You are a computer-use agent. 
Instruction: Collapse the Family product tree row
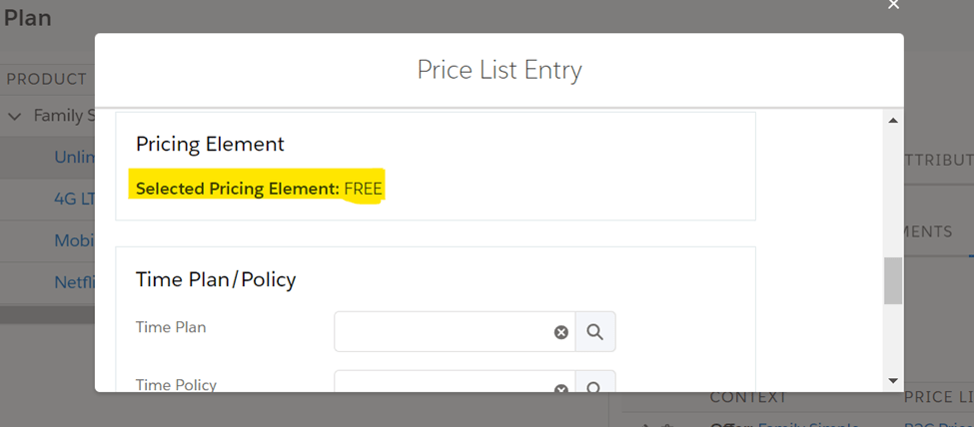click(15, 116)
